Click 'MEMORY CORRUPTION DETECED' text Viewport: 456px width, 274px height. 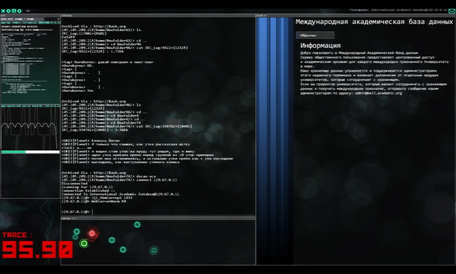point(19,26)
